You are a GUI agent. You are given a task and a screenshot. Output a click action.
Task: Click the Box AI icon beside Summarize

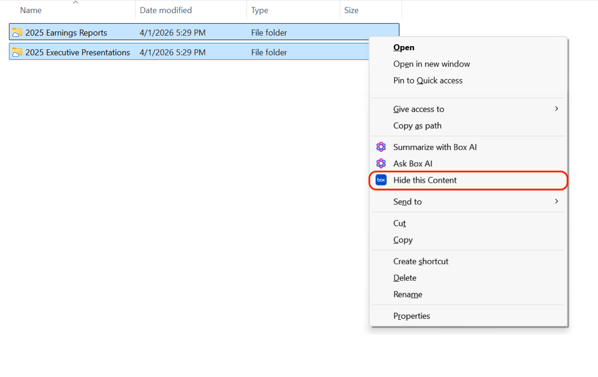(381, 147)
